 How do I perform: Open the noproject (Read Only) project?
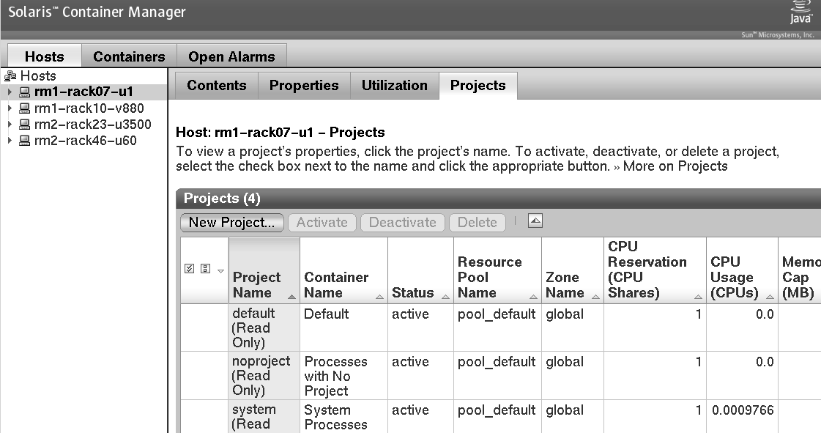(x=261, y=375)
